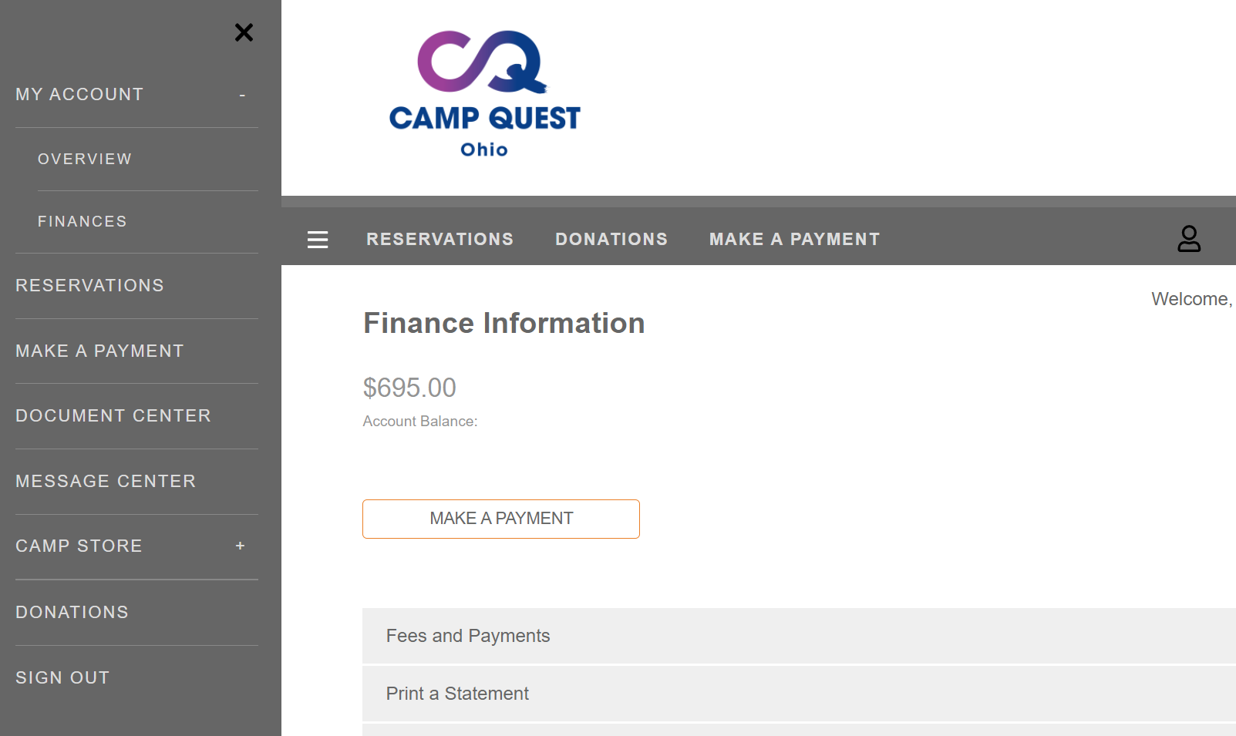The height and width of the screenshot is (736, 1236).
Task: Go to Reservations in sidebar menu
Action: [89, 285]
